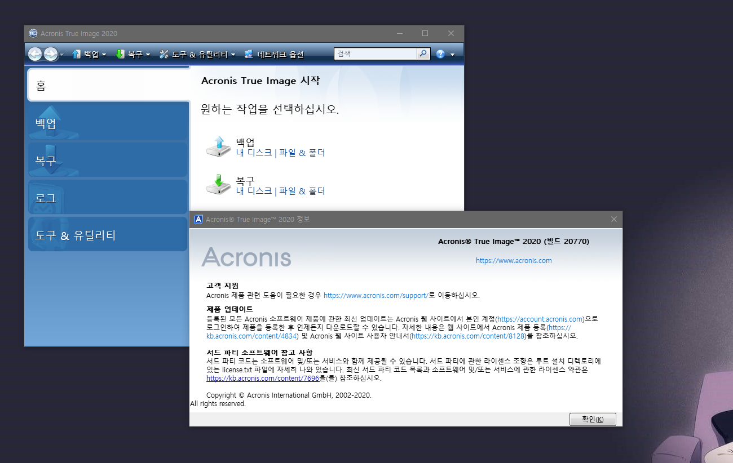Click the 네트워크 옵션 toolbar icon
This screenshot has height=463, width=733.
coord(249,54)
